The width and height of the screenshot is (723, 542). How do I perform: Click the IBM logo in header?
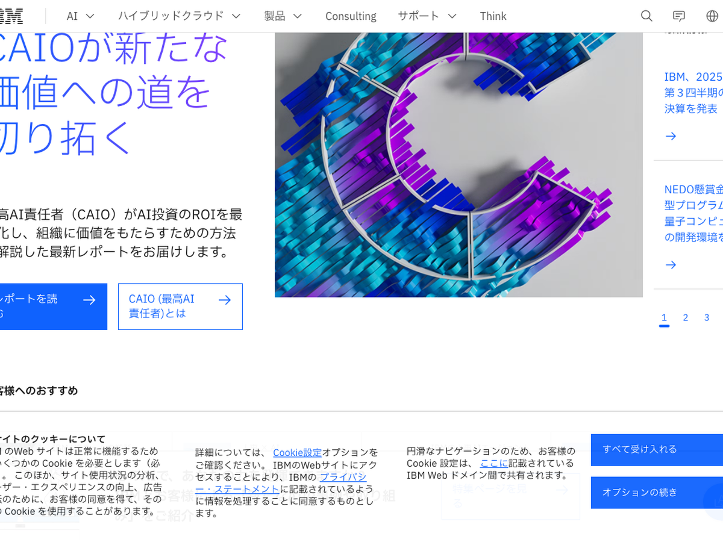point(11,16)
